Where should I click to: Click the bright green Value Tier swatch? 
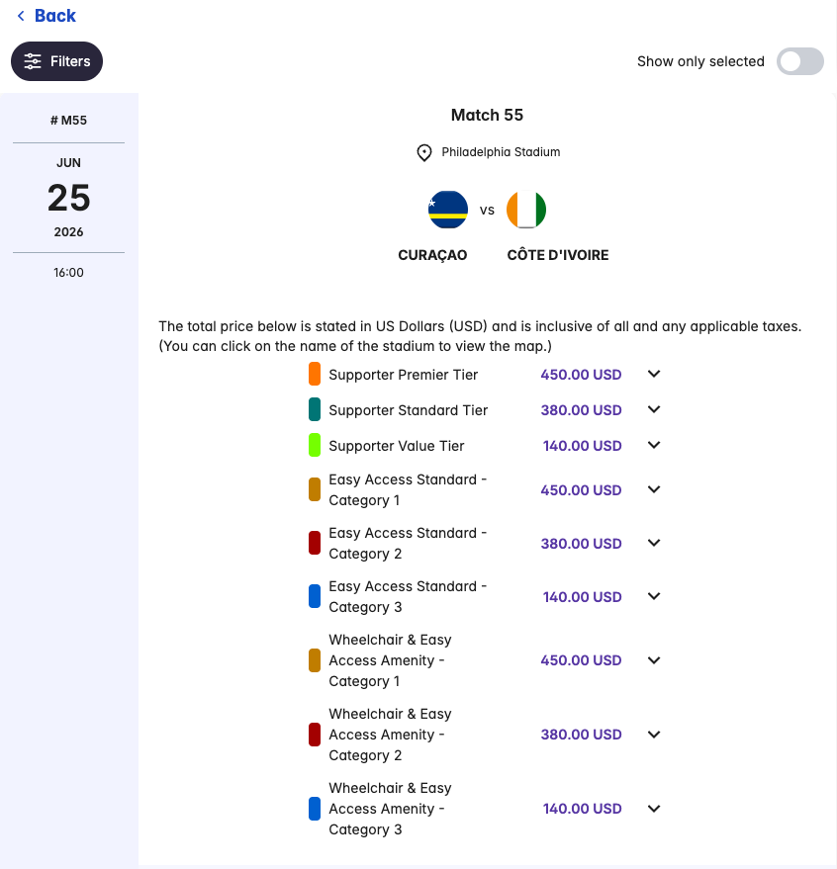[315, 446]
